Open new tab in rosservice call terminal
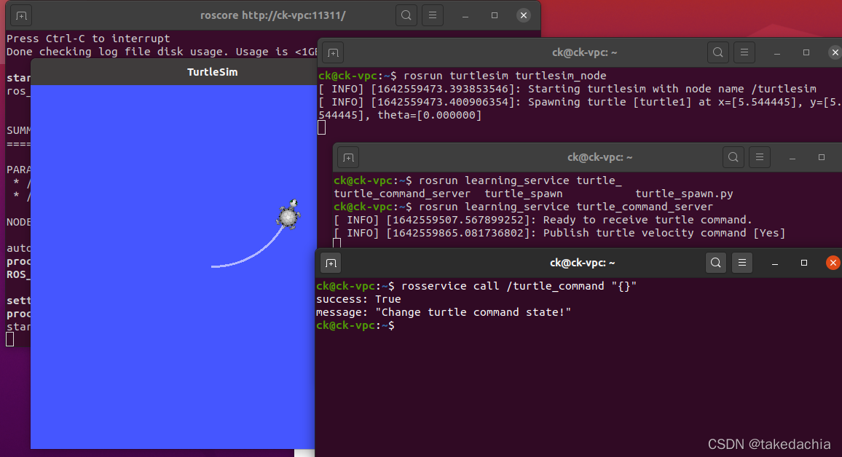The width and height of the screenshot is (842, 457). point(331,263)
